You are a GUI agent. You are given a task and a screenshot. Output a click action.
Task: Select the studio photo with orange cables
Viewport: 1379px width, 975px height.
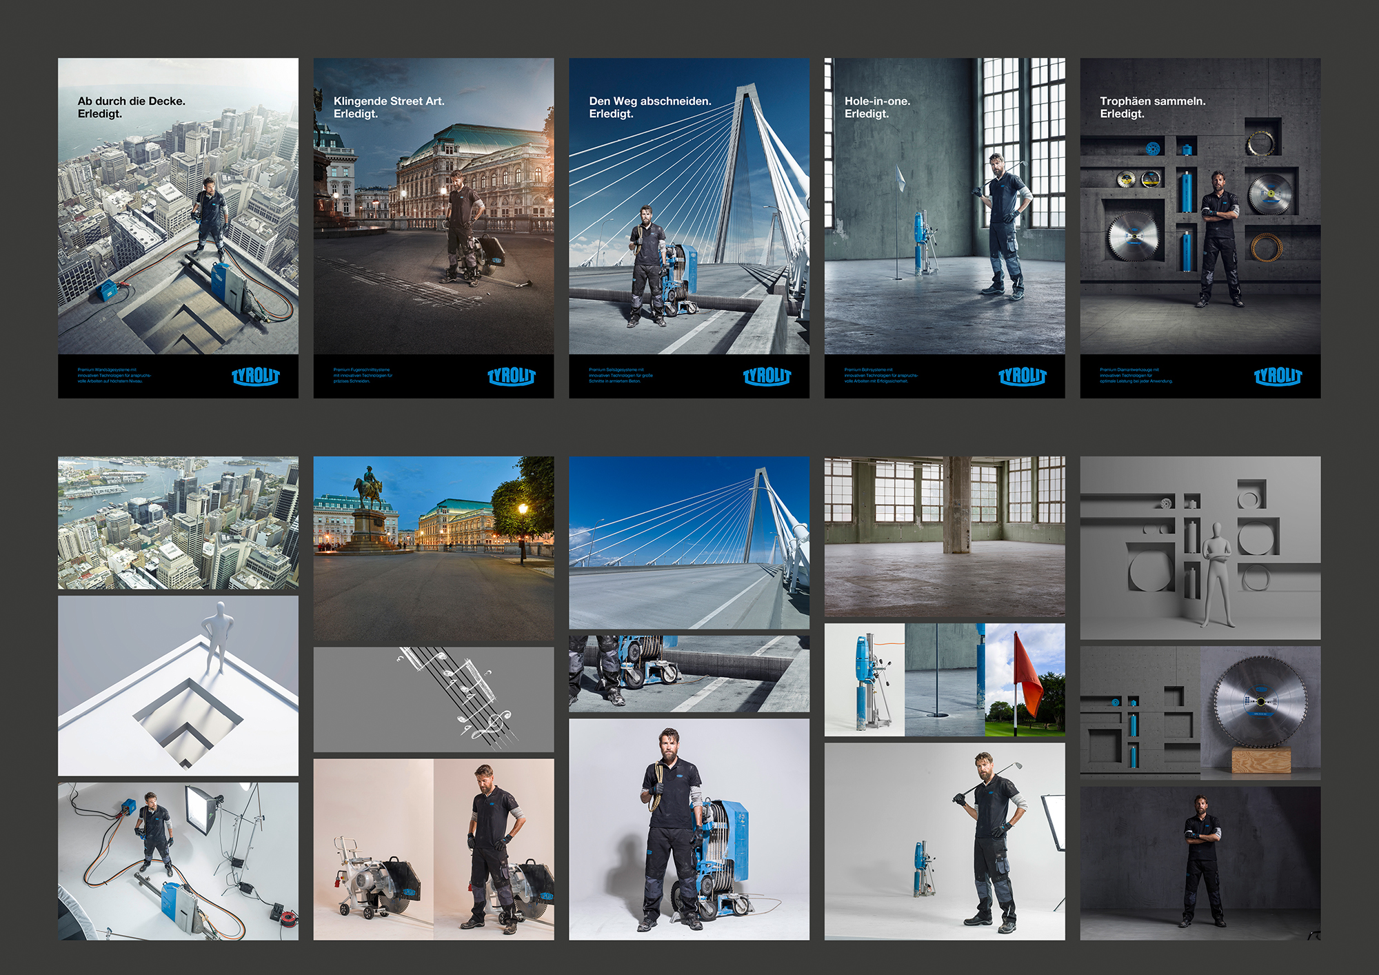[178, 861]
